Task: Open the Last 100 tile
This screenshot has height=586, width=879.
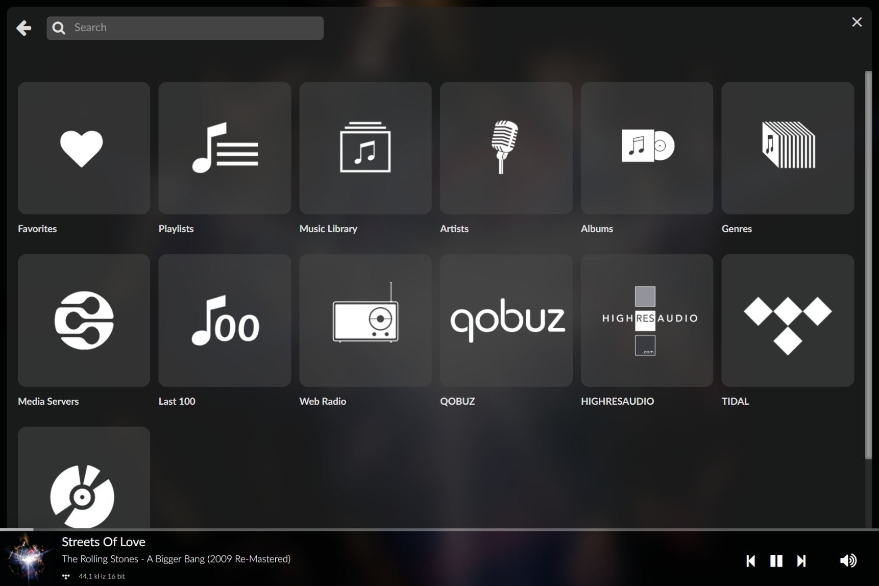Action: 225,320
